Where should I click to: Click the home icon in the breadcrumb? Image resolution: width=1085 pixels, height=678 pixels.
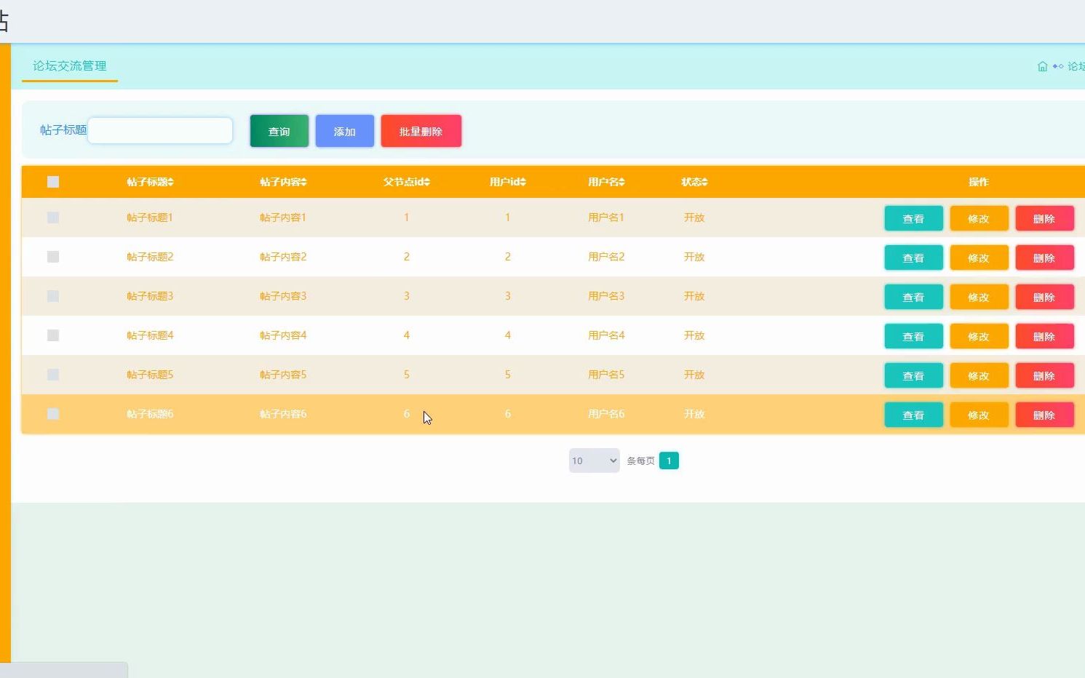(x=1042, y=66)
